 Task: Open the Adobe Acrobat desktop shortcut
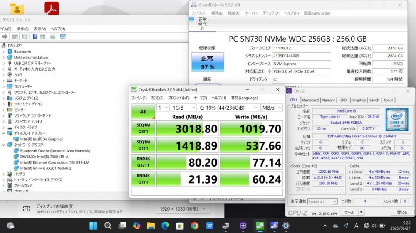(x=52, y=8)
